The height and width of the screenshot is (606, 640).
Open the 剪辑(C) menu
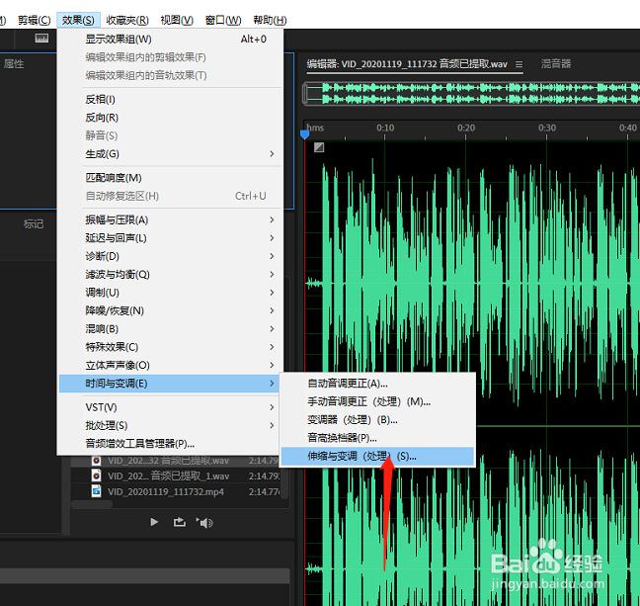[x=35, y=20]
